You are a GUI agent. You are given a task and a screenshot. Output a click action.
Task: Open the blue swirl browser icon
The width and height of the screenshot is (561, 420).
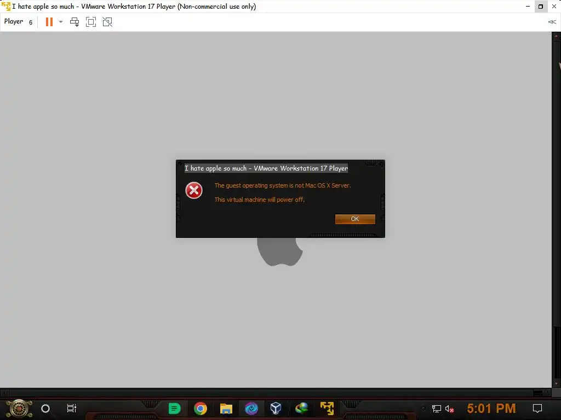pyautogui.click(x=251, y=408)
